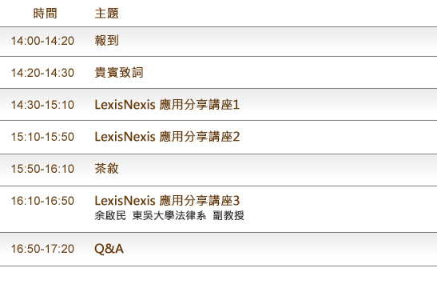Click the 時間 column header
The width and height of the screenshot is (437, 304).
click(x=46, y=14)
